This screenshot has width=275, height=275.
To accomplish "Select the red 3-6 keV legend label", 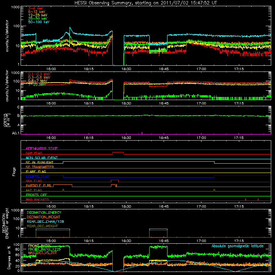I will (36, 8).
